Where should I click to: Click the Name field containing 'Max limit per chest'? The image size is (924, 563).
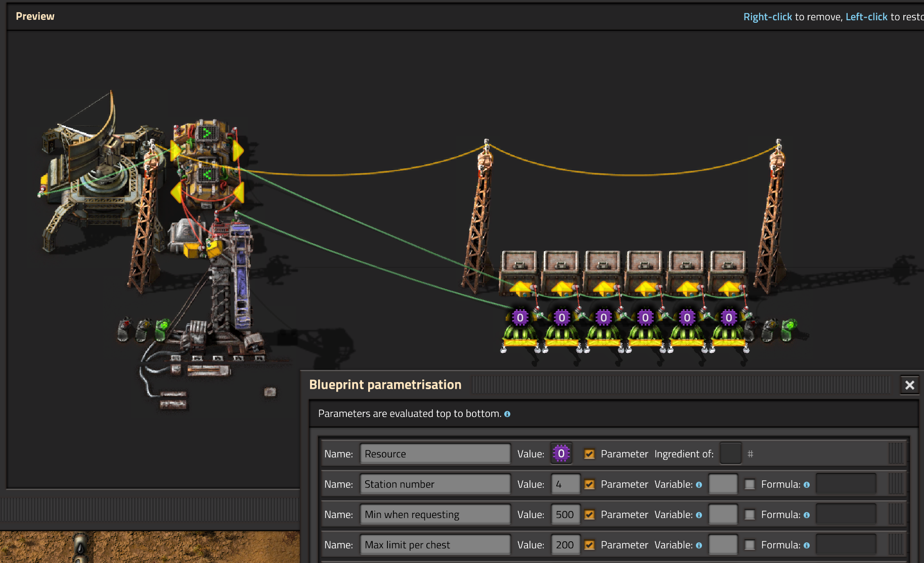pos(435,545)
